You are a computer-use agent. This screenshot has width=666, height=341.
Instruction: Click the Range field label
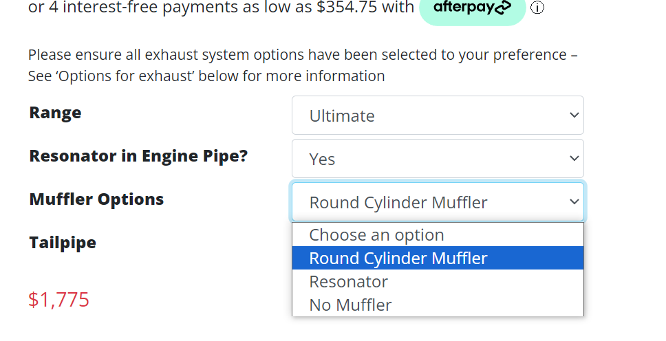55,113
